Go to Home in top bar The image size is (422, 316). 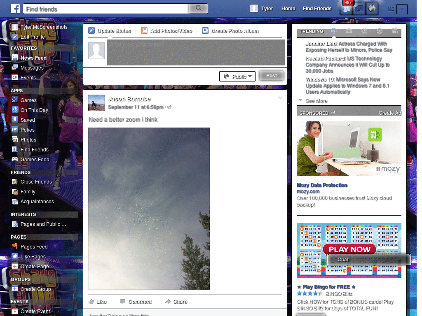click(288, 9)
